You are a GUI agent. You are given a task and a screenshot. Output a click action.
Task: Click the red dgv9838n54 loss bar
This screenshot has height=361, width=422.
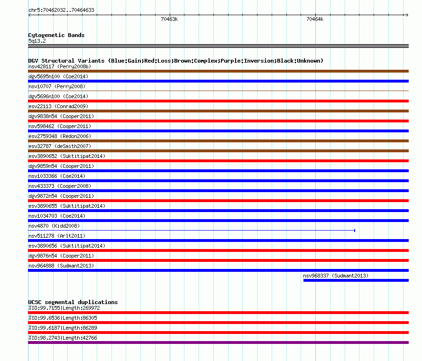pyautogui.click(x=218, y=121)
